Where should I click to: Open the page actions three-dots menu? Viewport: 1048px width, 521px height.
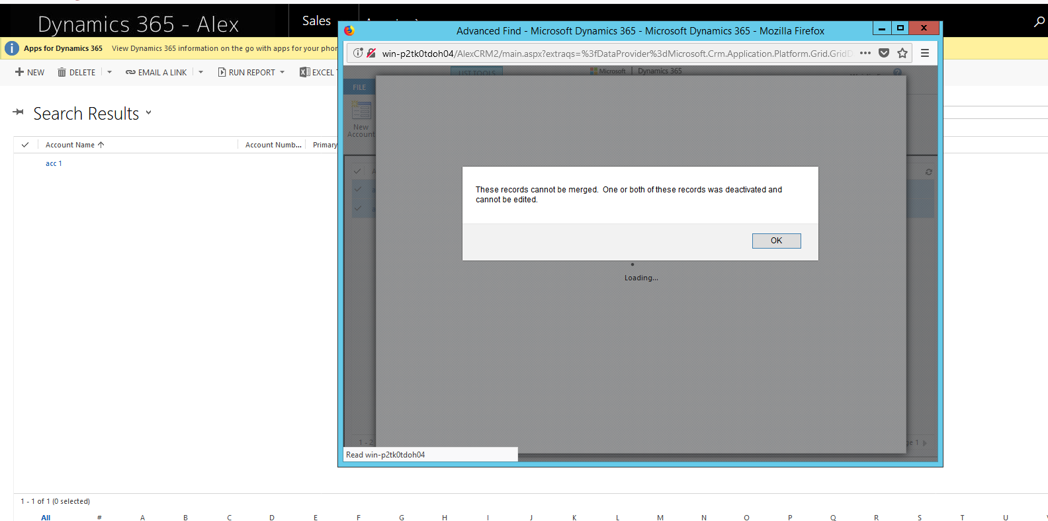pyautogui.click(x=865, y=53)
